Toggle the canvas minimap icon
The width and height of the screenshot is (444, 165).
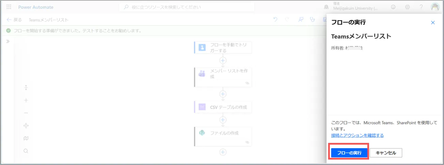coord(26,138)
